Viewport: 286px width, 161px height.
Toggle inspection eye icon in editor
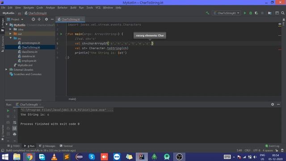coord(280,24)
